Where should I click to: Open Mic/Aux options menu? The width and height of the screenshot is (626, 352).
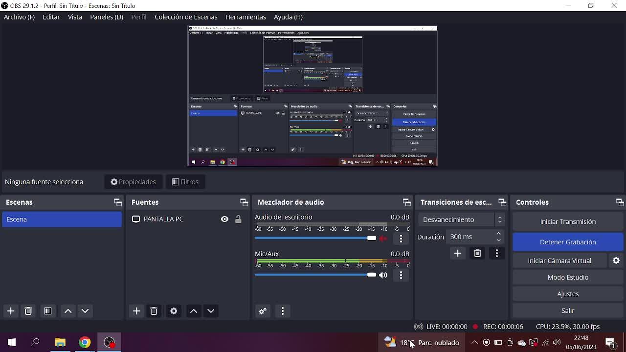(x=401, y=275)
